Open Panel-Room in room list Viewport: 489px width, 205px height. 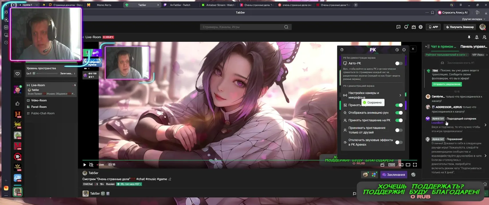(x=39, y=107)
